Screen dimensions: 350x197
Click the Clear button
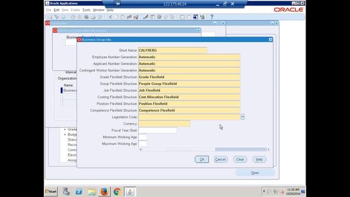point(240,159)
